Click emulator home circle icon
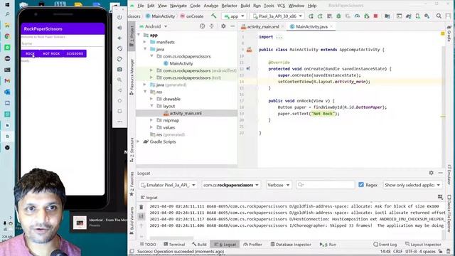Viewport: 455px width, 256px height. click(119, 101)
